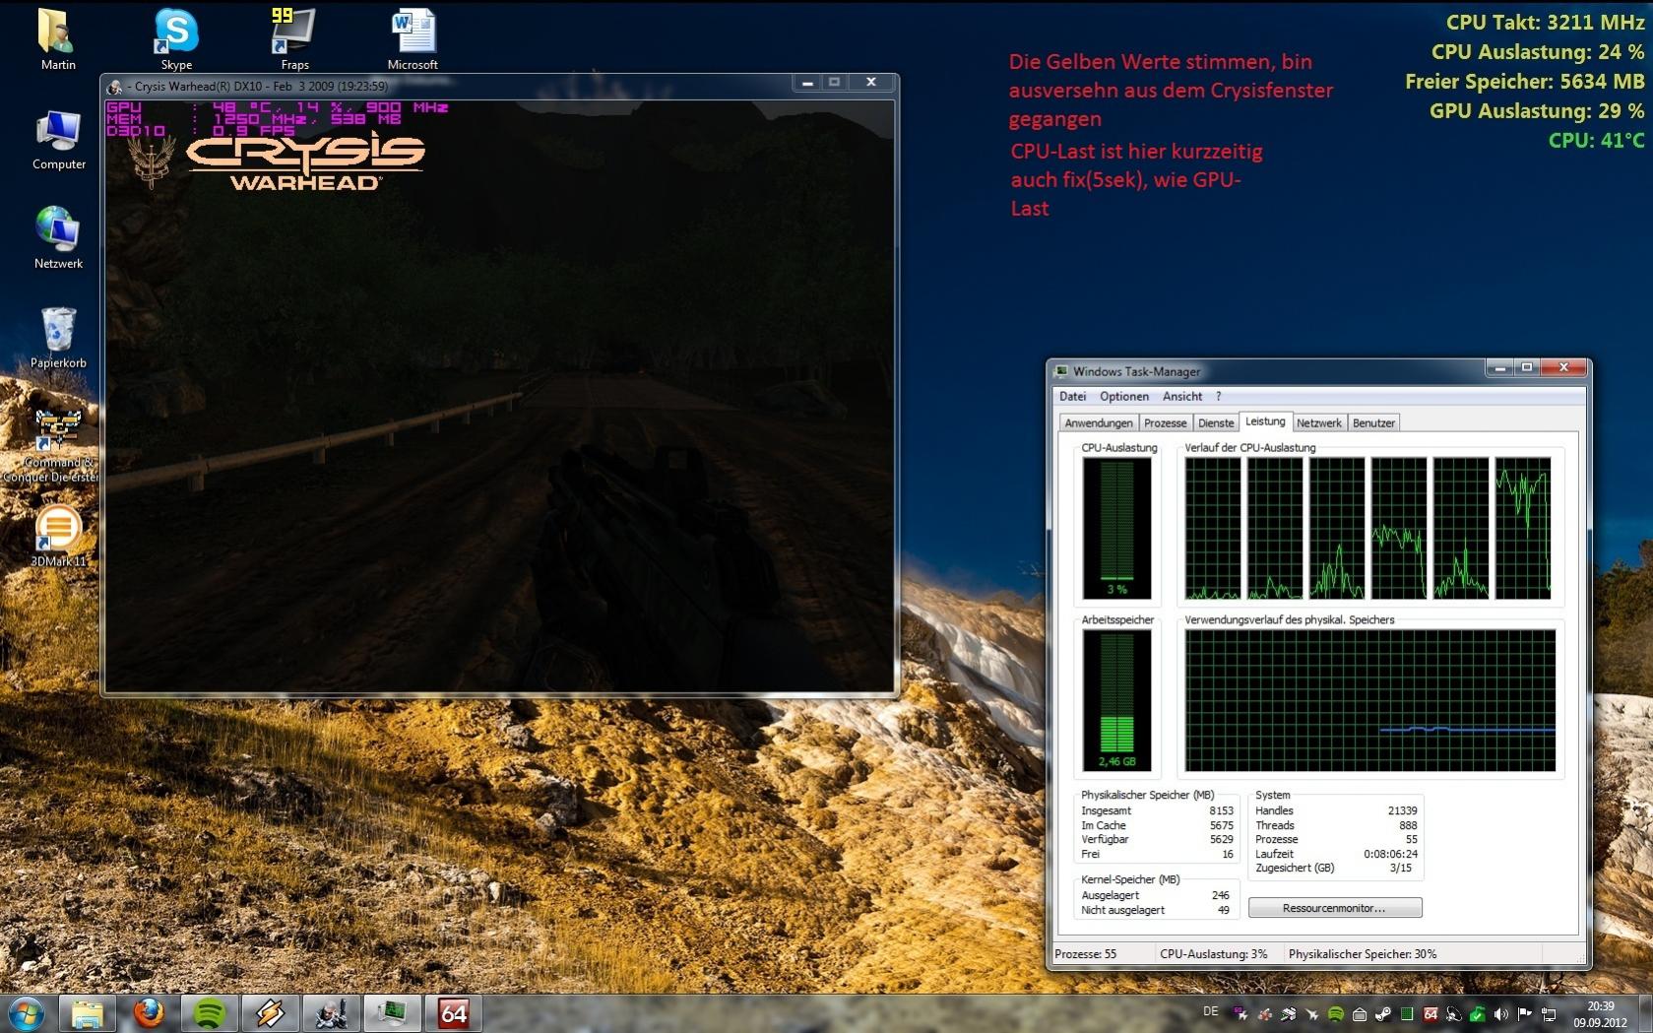Switch to the Anwendungen tab
Image resolution: width=1653 pixels, height=1033 pixels.
point(1099,423)
